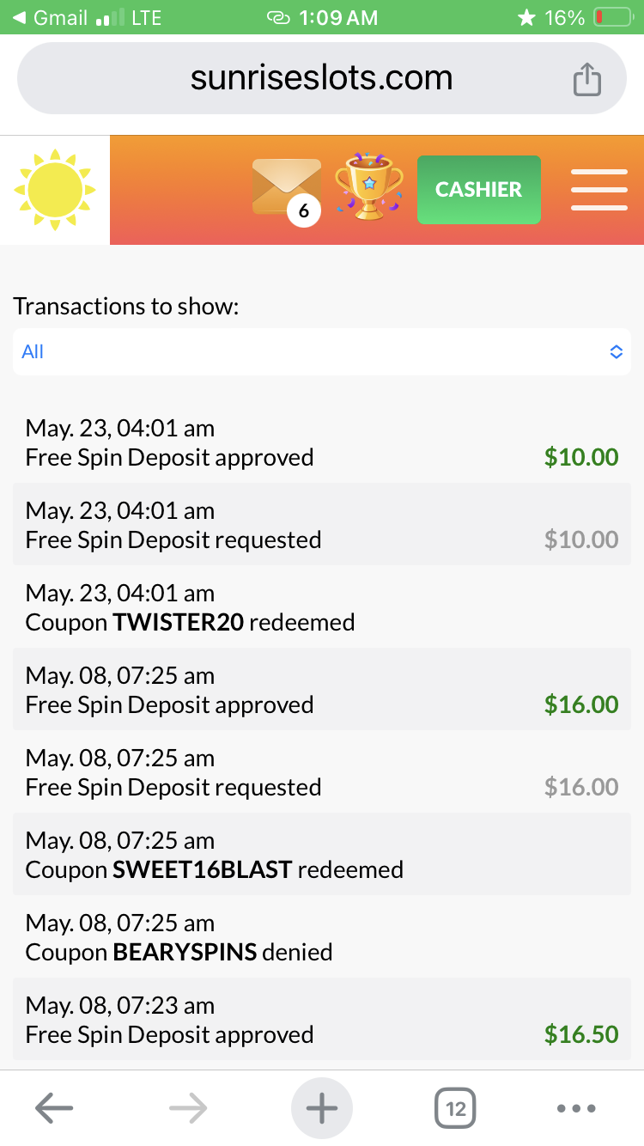Select the SWEET16BLAST coupon redeemed entry
The width and height of the screenshot is (644, 1146).
point(322,854)
